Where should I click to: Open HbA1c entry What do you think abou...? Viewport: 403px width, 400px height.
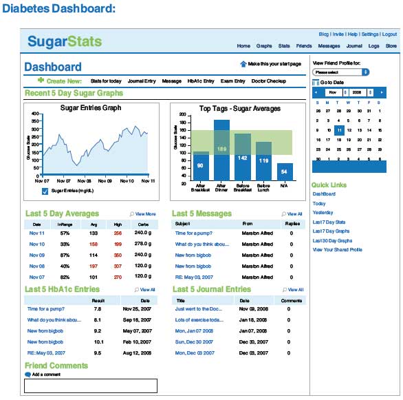click(54, 320)
